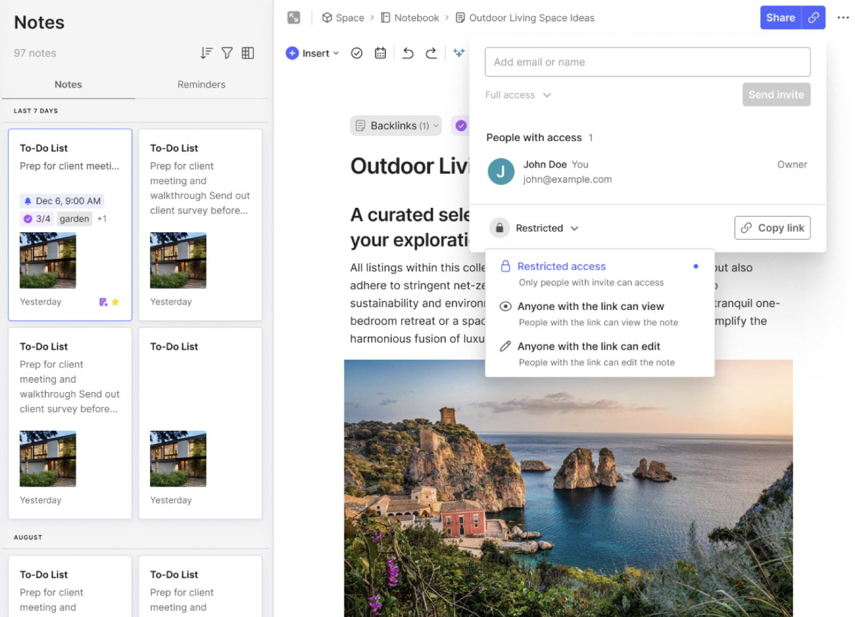The width and height of the screenshot is (855, 617).
Task: Go to Notebook in the breadcrumb
Action: click(417, 18)
